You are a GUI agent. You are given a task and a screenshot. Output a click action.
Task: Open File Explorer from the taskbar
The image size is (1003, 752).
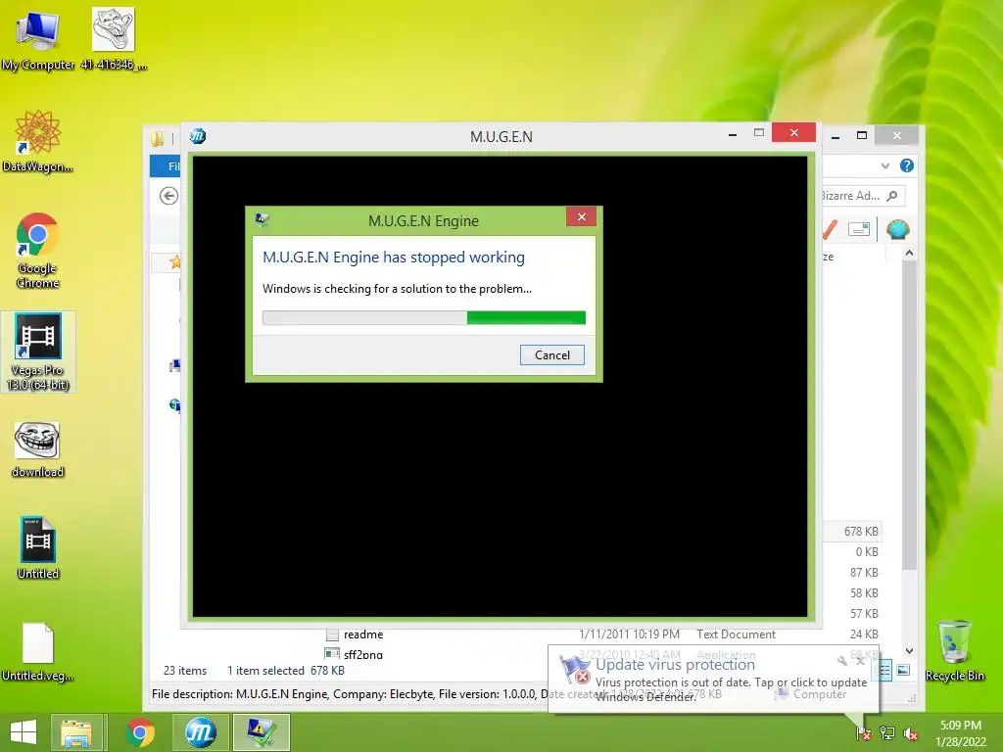76,732
